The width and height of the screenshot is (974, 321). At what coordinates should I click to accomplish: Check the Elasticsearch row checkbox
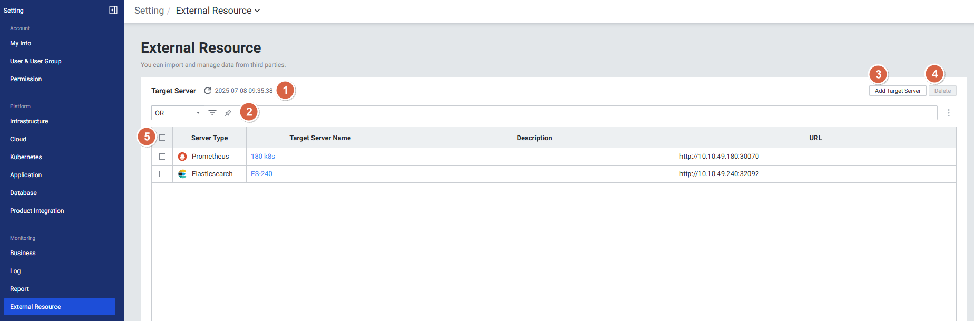[162, 174]
